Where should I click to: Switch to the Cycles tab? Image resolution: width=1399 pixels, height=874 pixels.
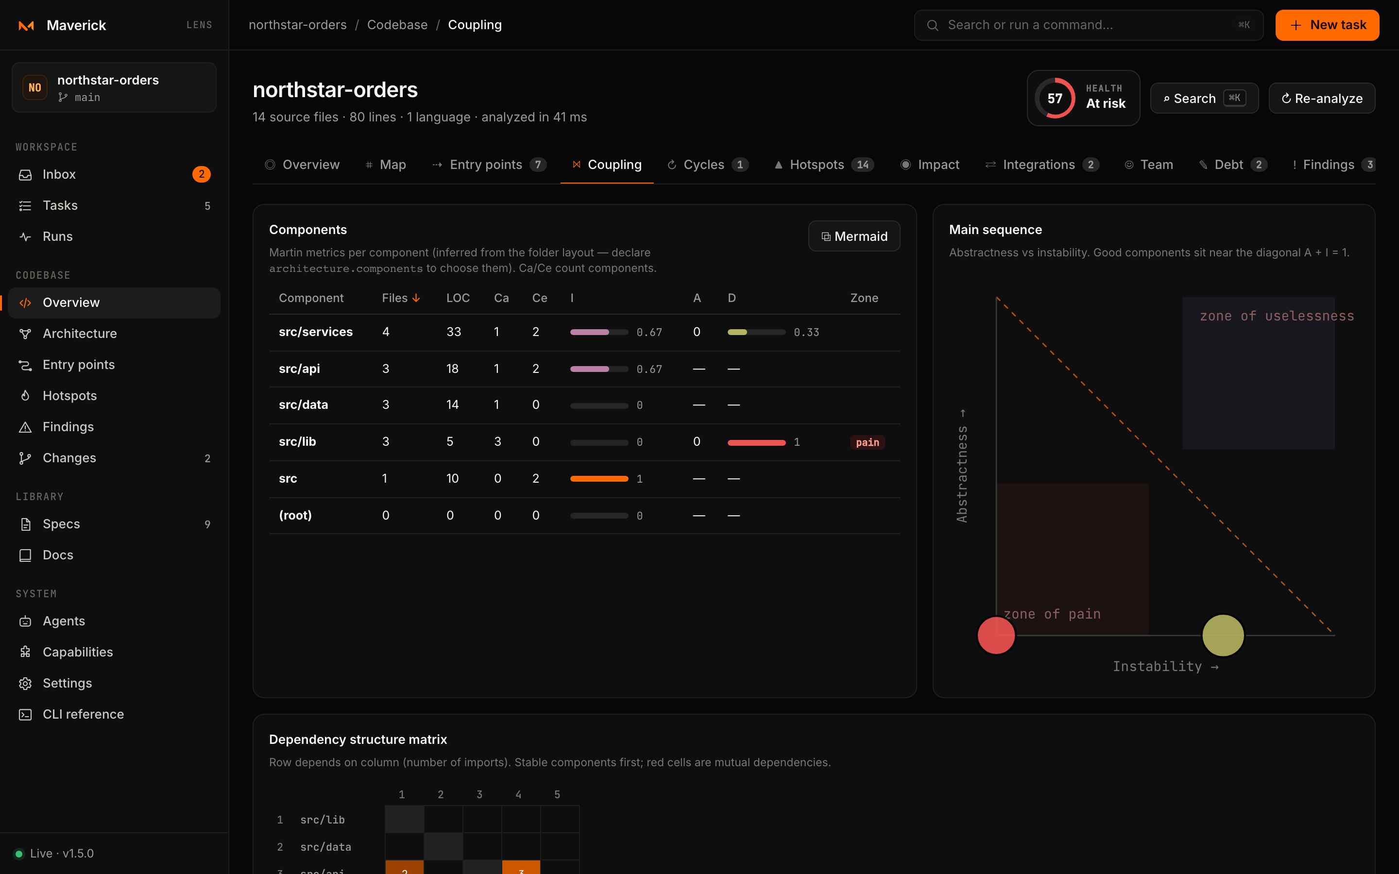[x=708, y=165]
